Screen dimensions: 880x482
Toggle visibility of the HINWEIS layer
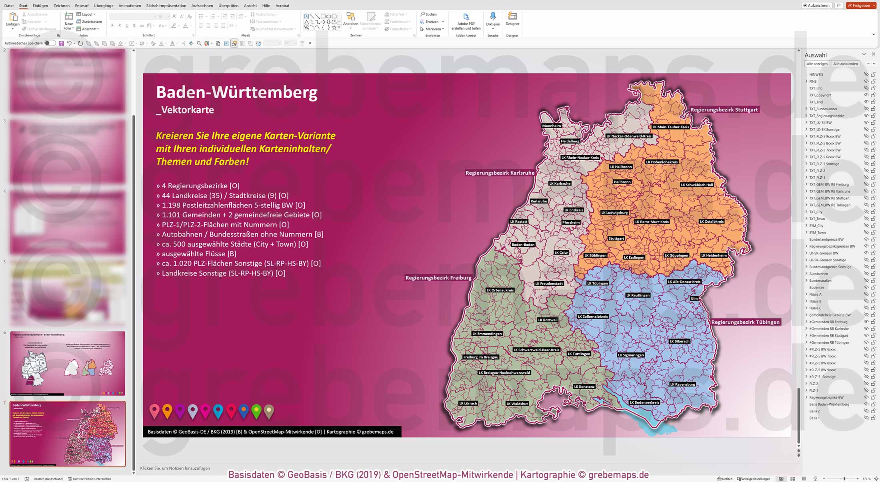pyautogui.click(x=866, y=74)
